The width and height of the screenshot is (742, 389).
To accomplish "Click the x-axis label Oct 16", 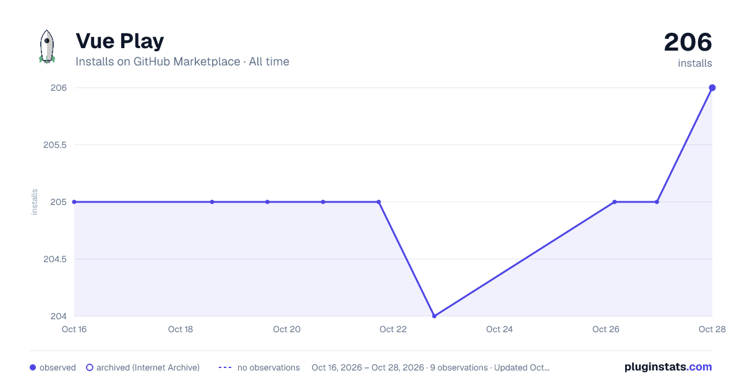I will tap(74, 329).
